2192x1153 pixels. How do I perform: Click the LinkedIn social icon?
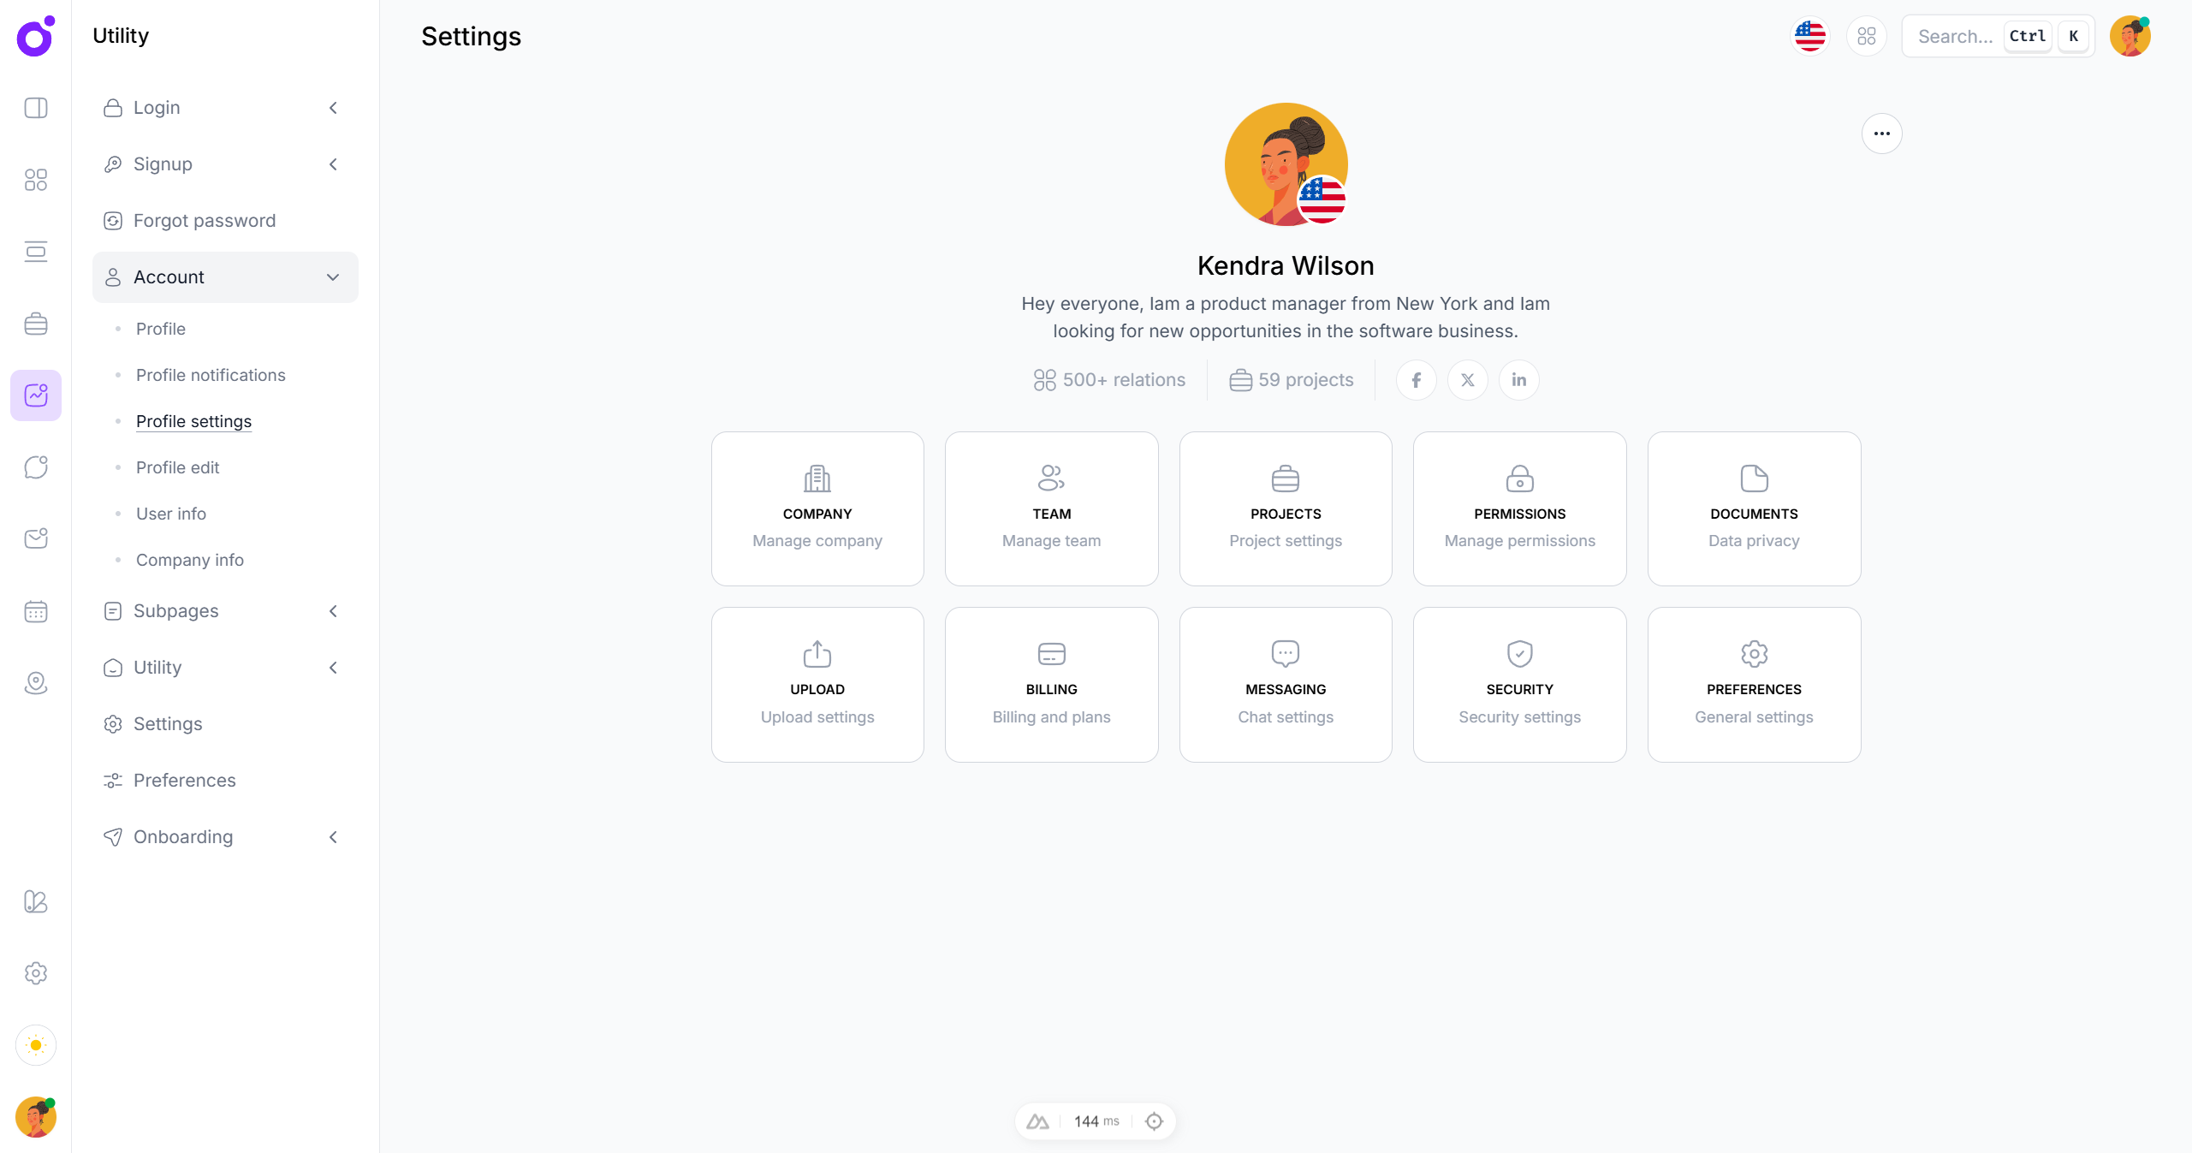1518,380
